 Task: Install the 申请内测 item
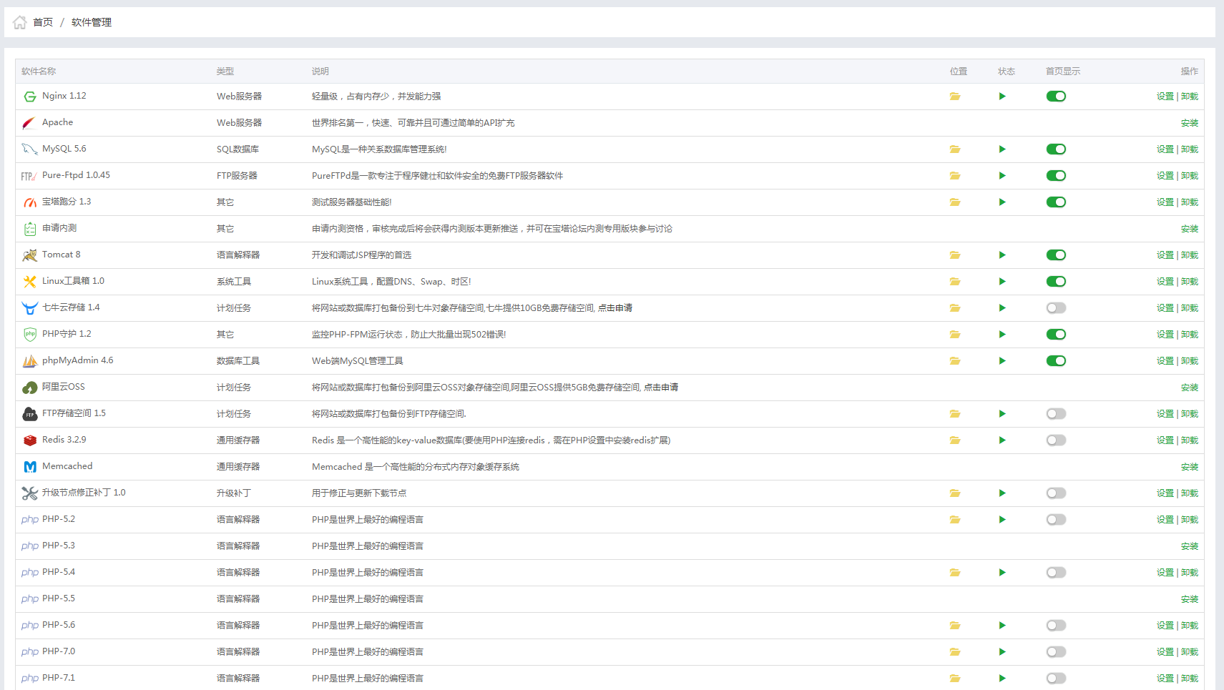[x=1190, y=229]
